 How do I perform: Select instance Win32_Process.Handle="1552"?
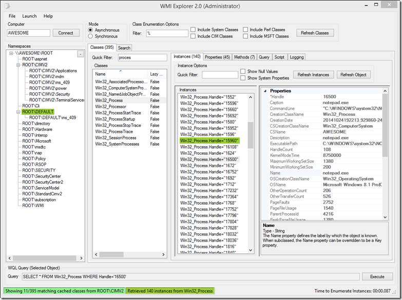tap(208, 97)
